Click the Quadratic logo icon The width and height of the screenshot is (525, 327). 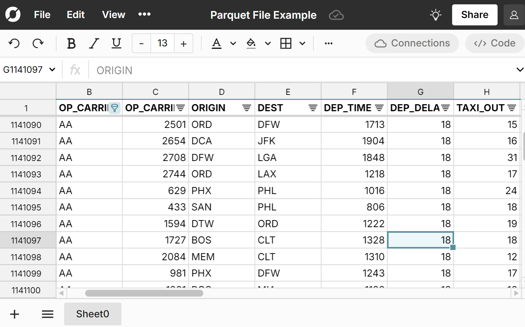[x=13, y=15]
